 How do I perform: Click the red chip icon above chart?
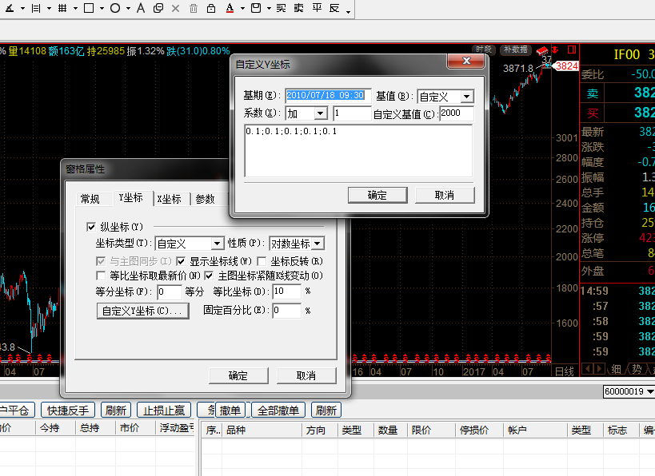(543, 50)
